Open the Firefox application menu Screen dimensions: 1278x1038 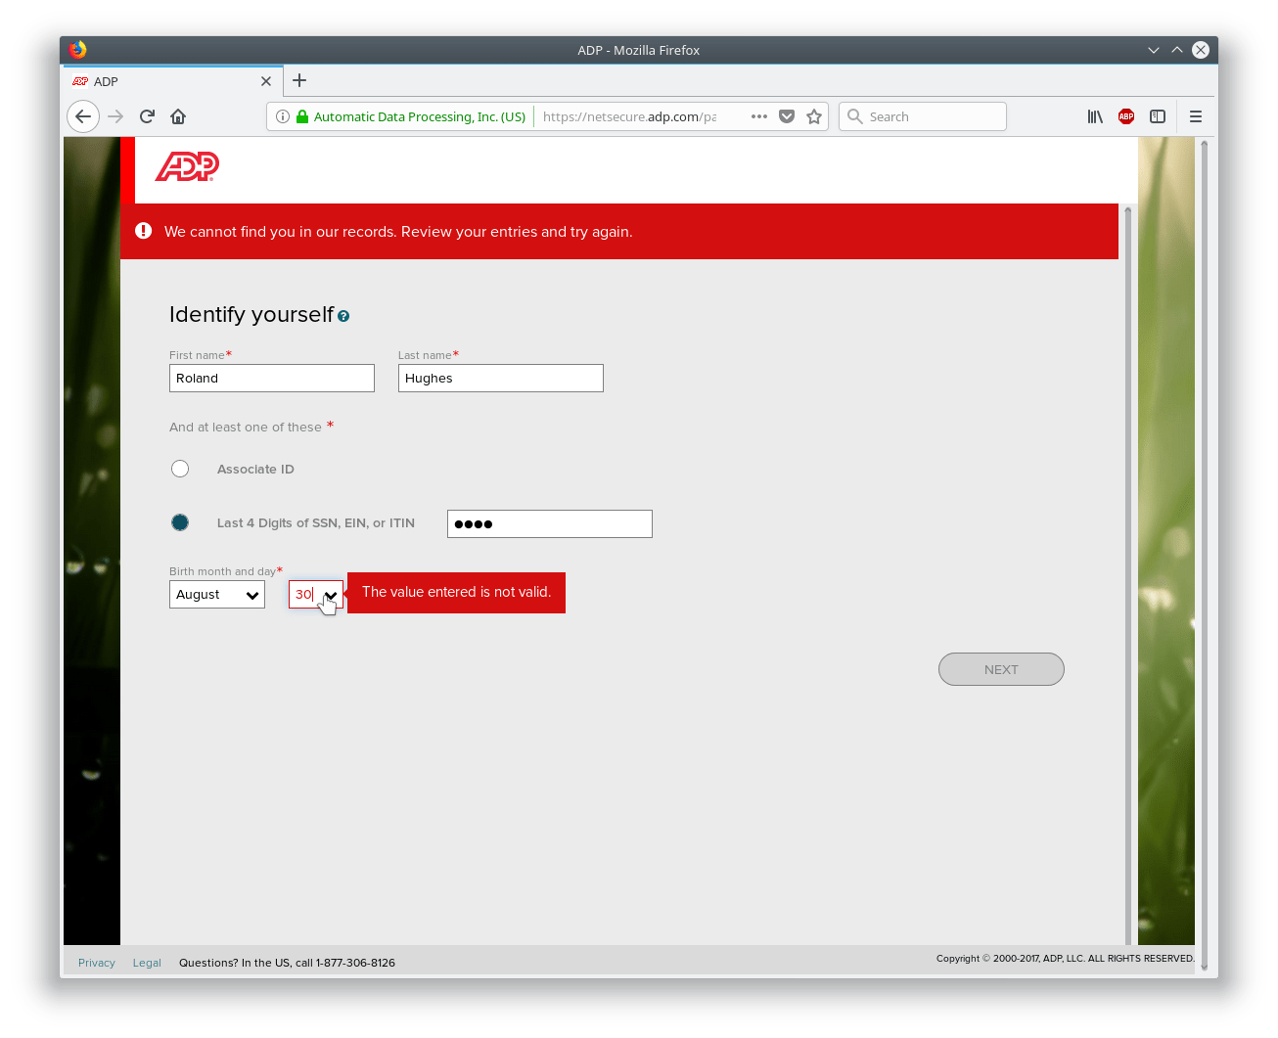click(x=1195, y=115)
